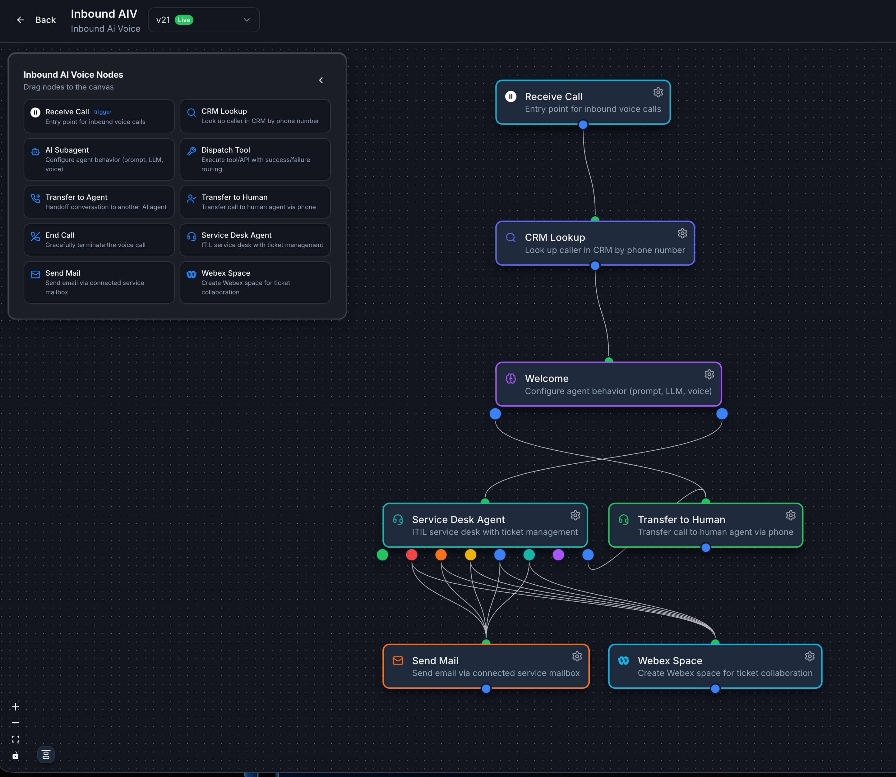Collapse the Inbound AI Voice Nodes panel
Image resolution: width=896 pixels, height=777 pixels.
tap(321, 80)
